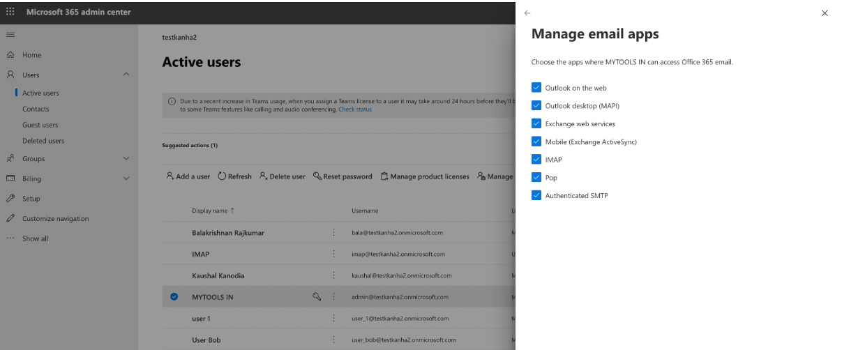Open Guest users under Users
865x350 pixels.
pos(40,125)
